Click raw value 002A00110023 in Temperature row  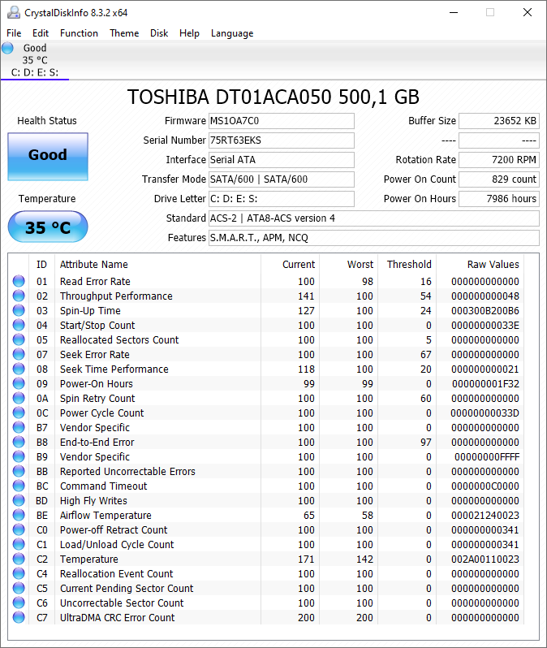(x=485, y=559)
